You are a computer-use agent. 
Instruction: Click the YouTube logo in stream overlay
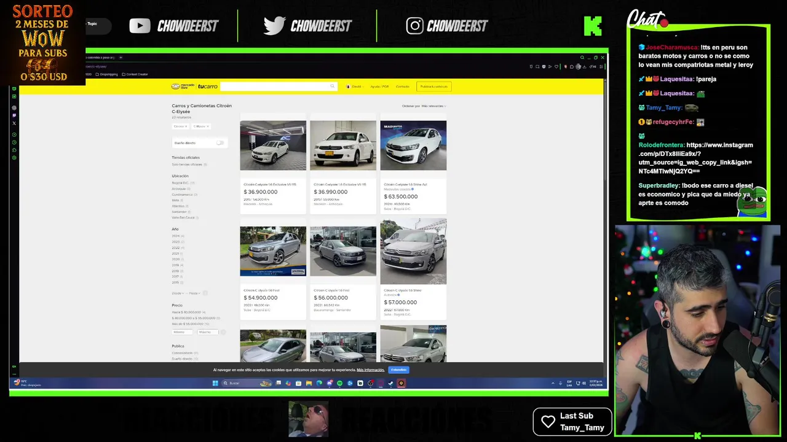[x=140, y=26]
